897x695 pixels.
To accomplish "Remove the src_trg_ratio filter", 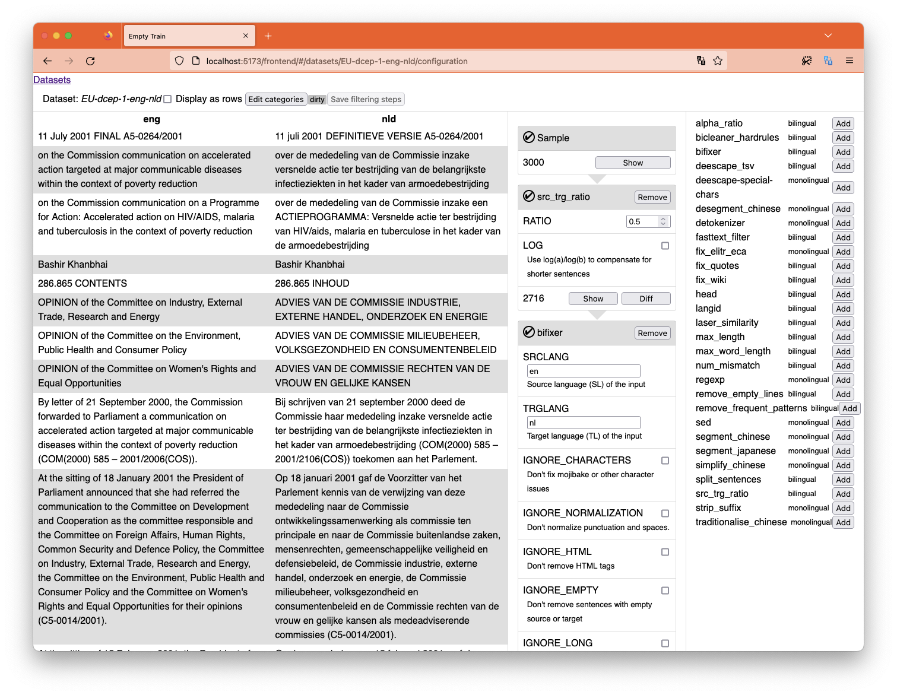I will click(x=652, y=197).
